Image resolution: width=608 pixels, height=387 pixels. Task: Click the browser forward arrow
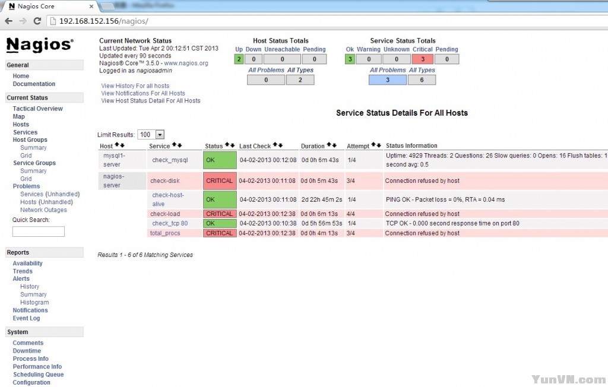[x=23, y=21]
